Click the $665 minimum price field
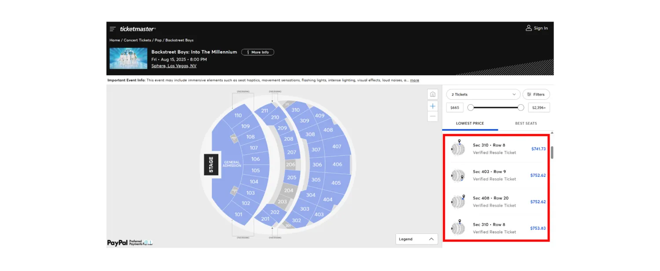The height and width of the screenshot is (271, 660). [x=455, y=108]
